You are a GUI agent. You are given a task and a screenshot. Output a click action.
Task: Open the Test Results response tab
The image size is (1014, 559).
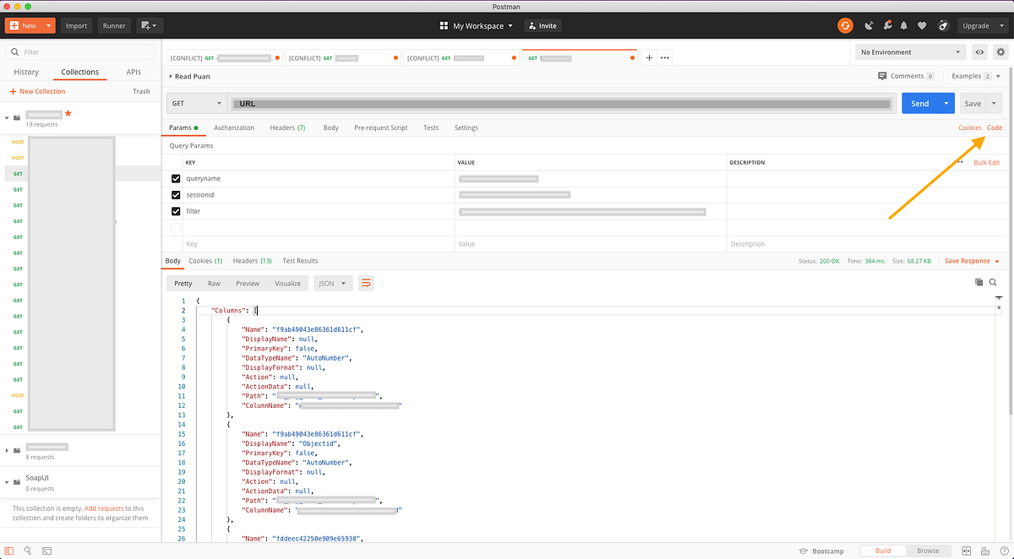coord(300,261)
